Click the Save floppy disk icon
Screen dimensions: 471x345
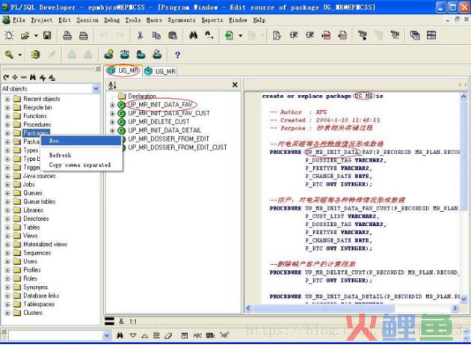(47, 35)
